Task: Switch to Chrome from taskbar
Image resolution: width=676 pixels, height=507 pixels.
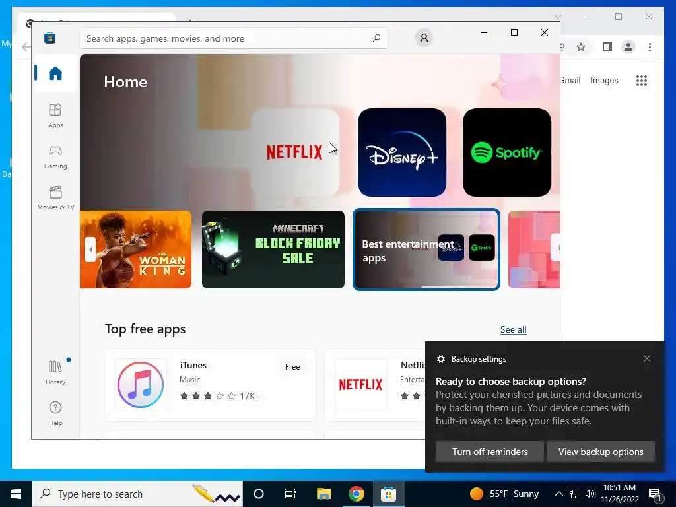Action: (356, 494)
